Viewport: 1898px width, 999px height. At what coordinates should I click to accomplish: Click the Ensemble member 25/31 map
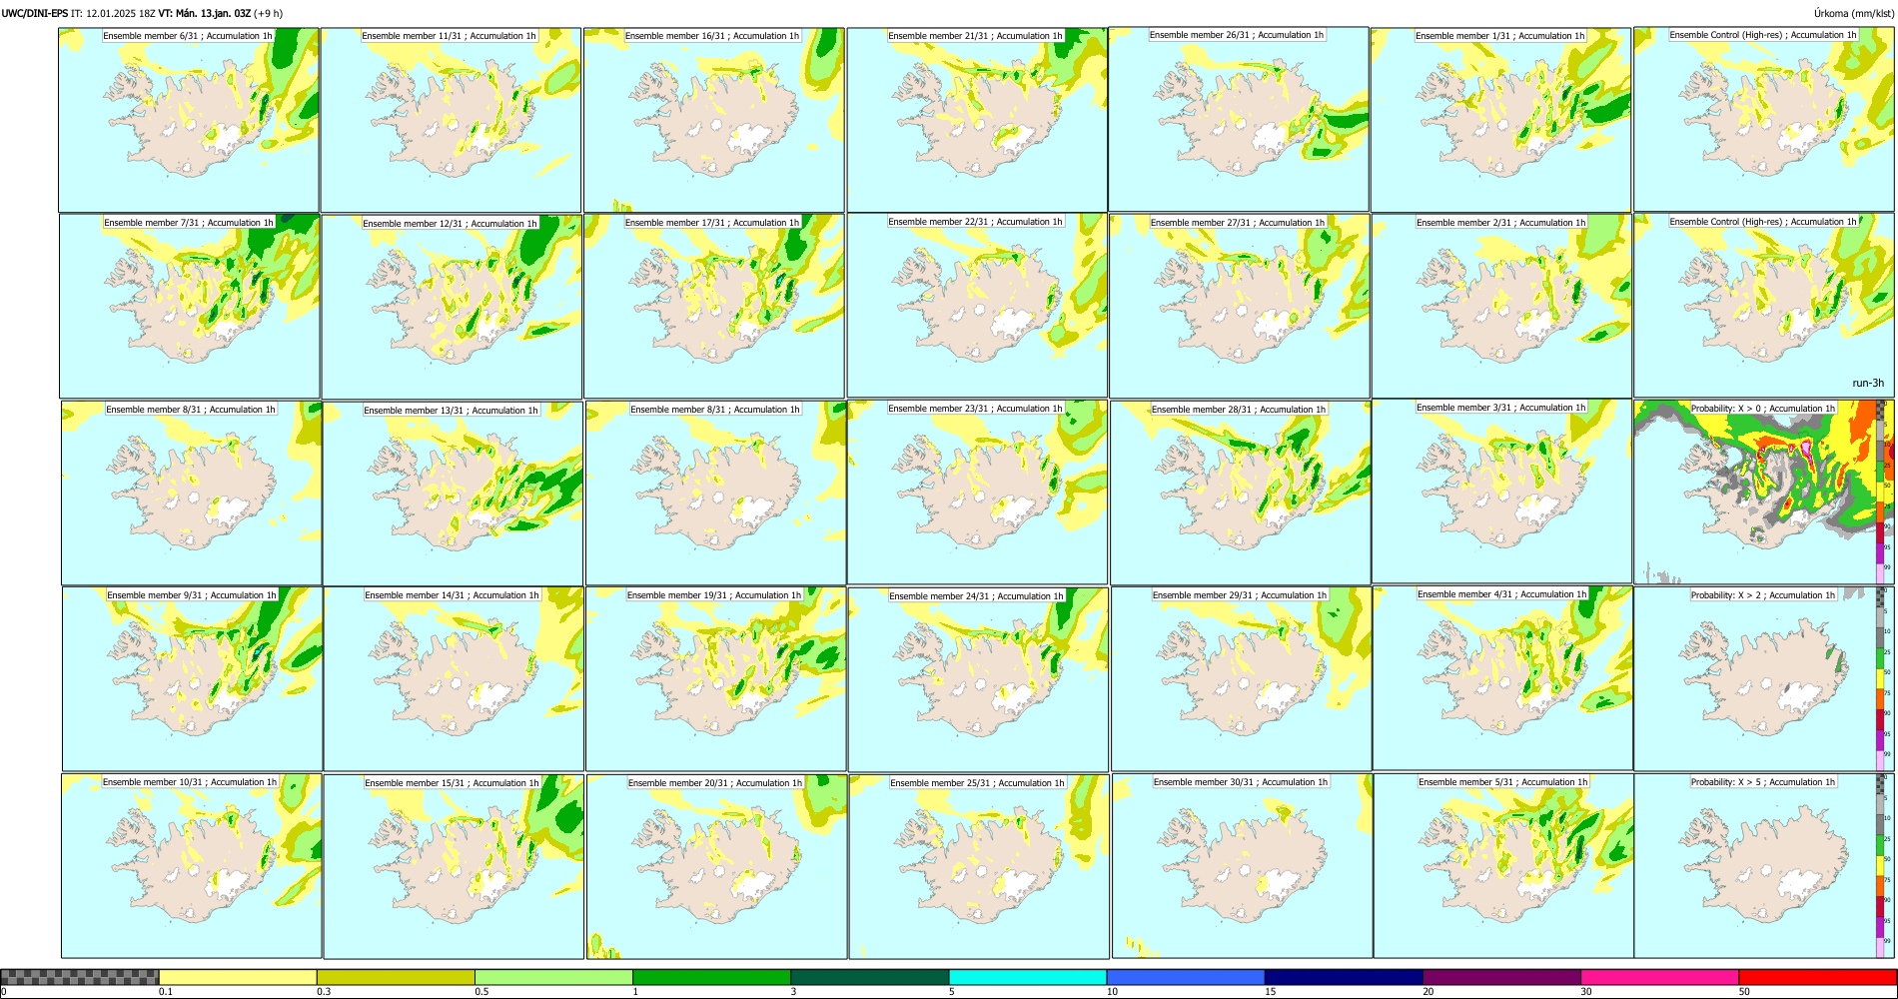click(979, 867)
